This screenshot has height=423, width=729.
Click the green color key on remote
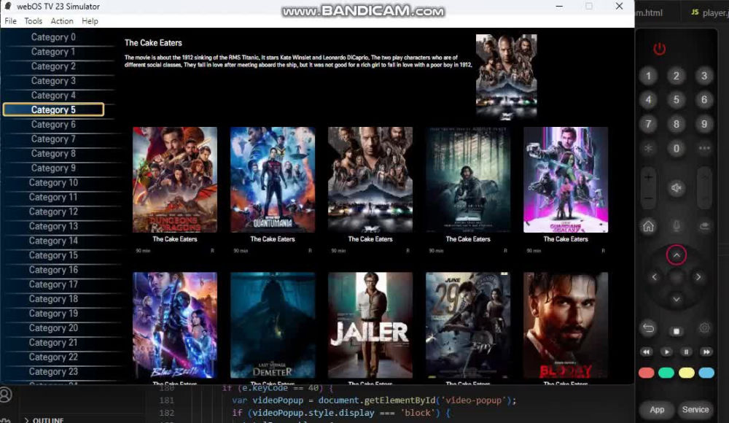[666, 373]
